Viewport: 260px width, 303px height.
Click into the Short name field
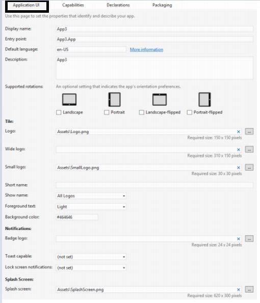coord(154,185)
